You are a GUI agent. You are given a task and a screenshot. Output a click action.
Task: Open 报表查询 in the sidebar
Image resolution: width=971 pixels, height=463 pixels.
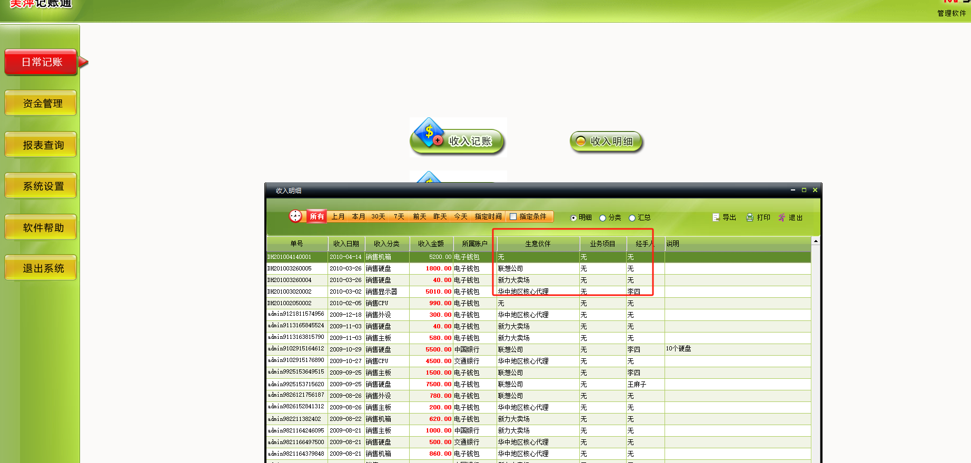coord(41,145)
